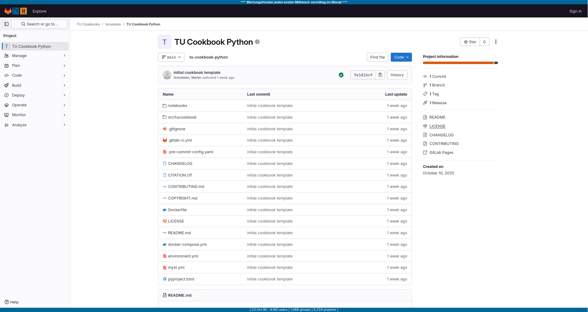Image resolution: width=588 pixels, height=312 pixels.
Task: Expand the Manage sidebar section
Action: (x=35, y=56)
